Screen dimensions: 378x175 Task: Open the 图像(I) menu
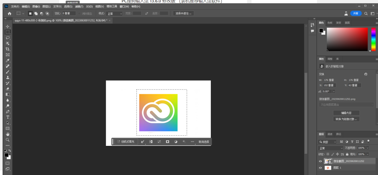[x=36, y=6]
